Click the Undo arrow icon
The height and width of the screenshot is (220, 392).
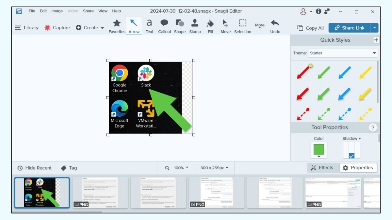pos(275,23)
